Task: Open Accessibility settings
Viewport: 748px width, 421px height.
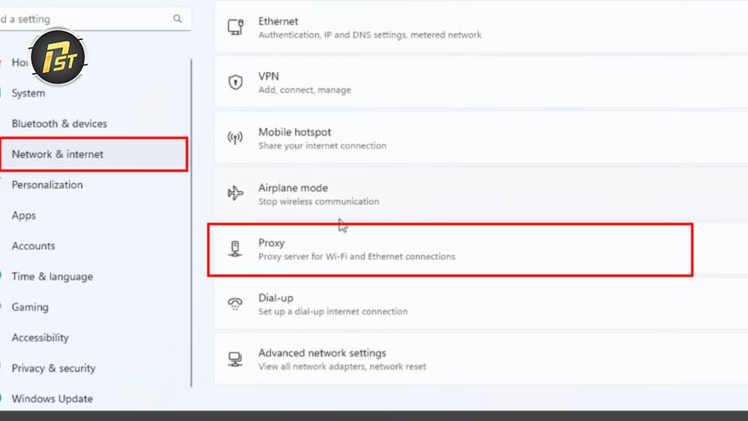Action: [40, 337]
